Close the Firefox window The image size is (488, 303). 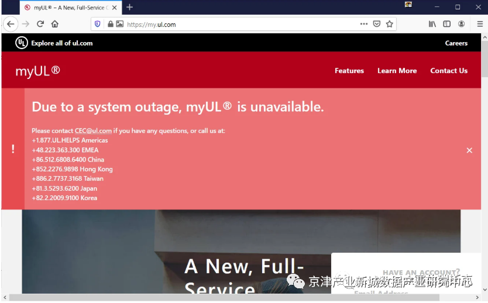[479, 7]
